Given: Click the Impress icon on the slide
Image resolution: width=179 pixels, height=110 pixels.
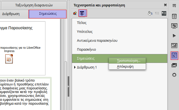Looking at the screenshot, I should pos(9,59).
